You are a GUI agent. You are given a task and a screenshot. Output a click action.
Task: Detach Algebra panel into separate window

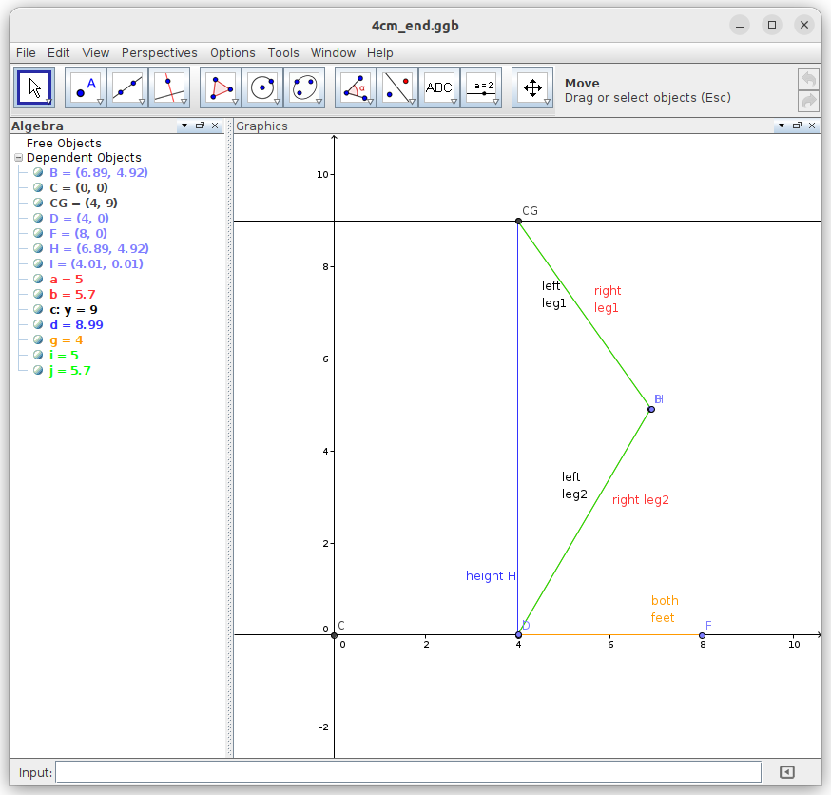(x=200, y=126)
